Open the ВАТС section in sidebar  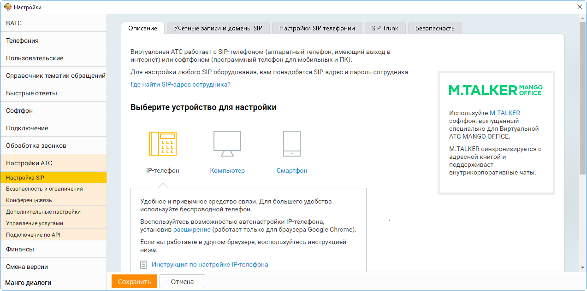(x=53, y=23)
